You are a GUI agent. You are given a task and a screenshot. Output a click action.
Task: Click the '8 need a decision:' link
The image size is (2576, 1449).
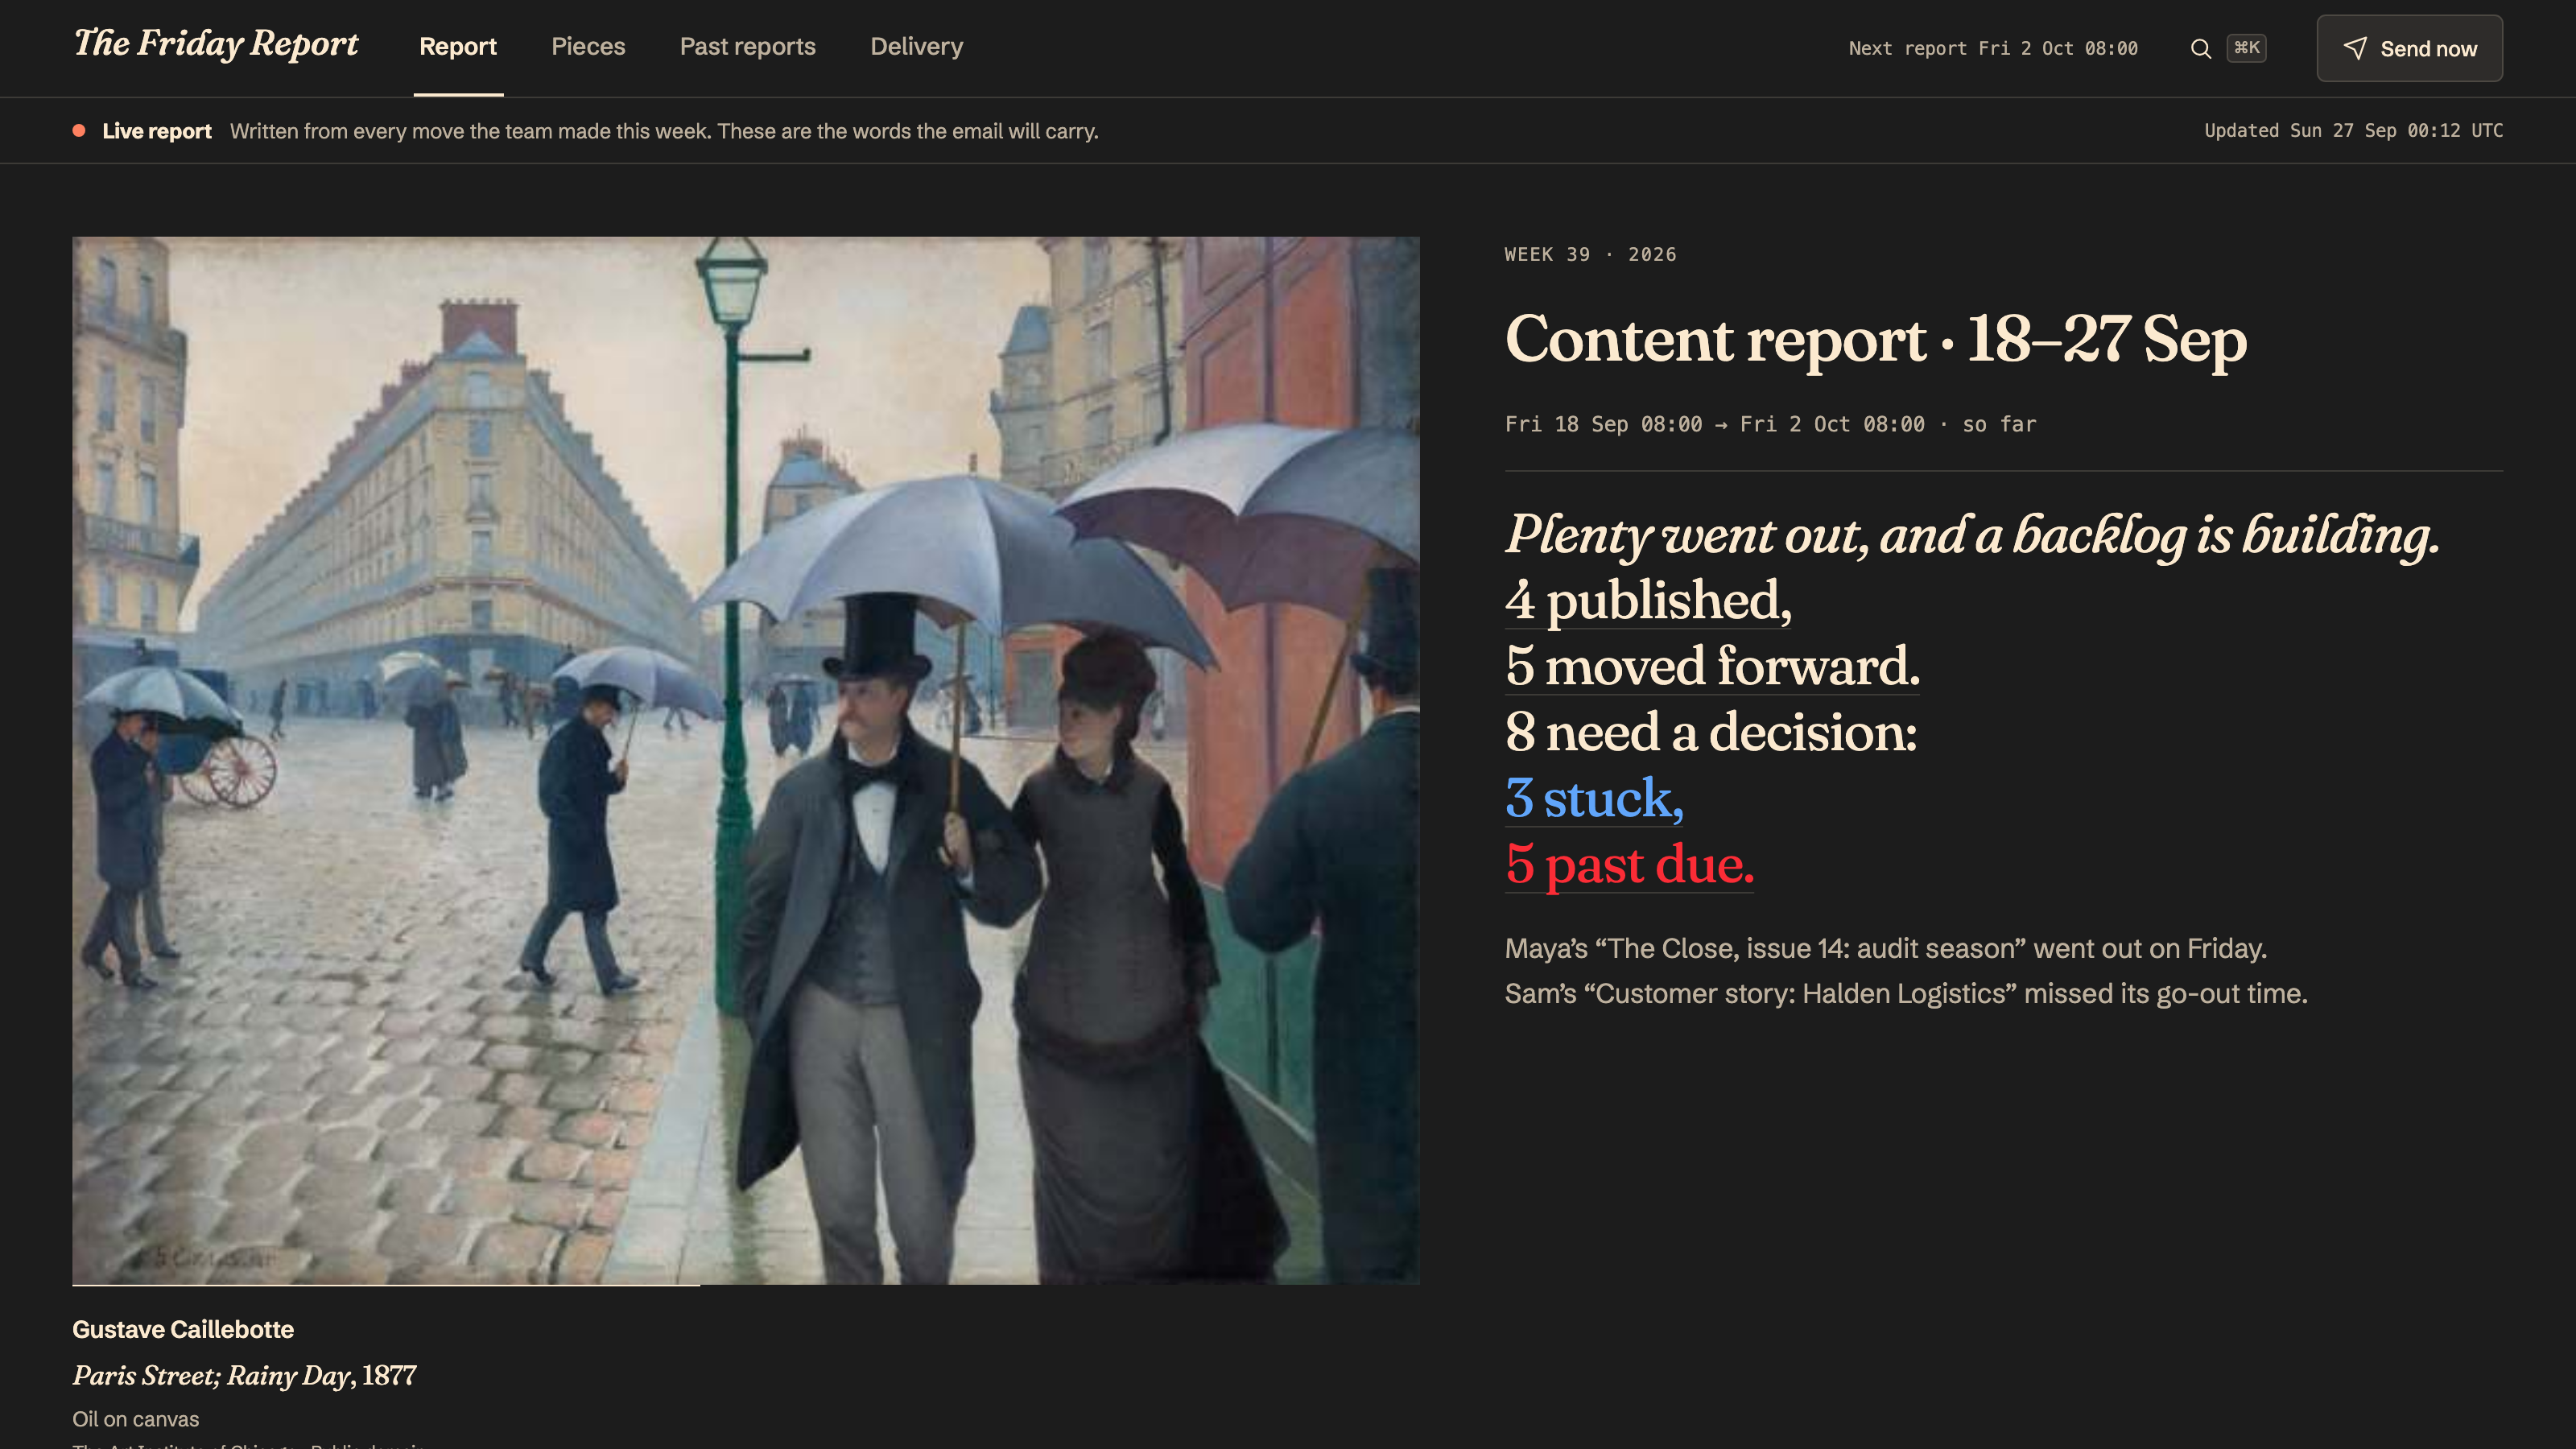point(1711,732)
